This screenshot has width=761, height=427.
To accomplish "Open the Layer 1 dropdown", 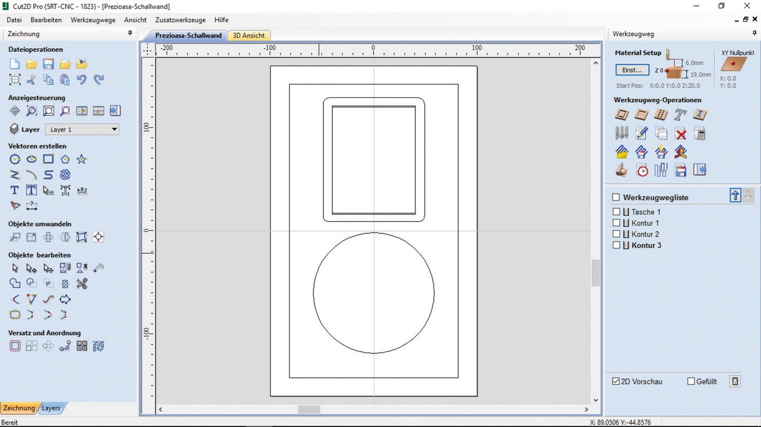I will coord(82,130).
